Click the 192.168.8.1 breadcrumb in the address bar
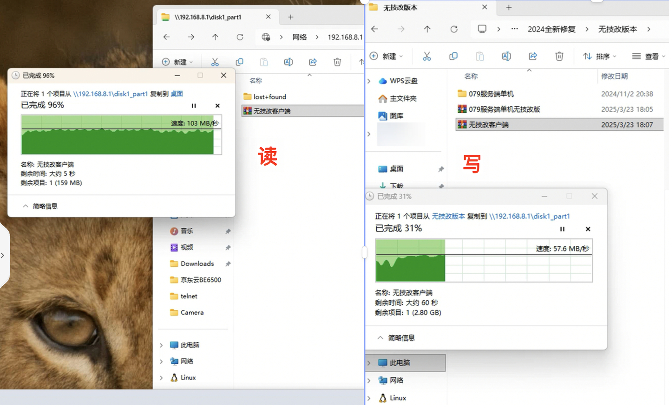The height and width of the screenshot is (405, 669). coord(345,37)
